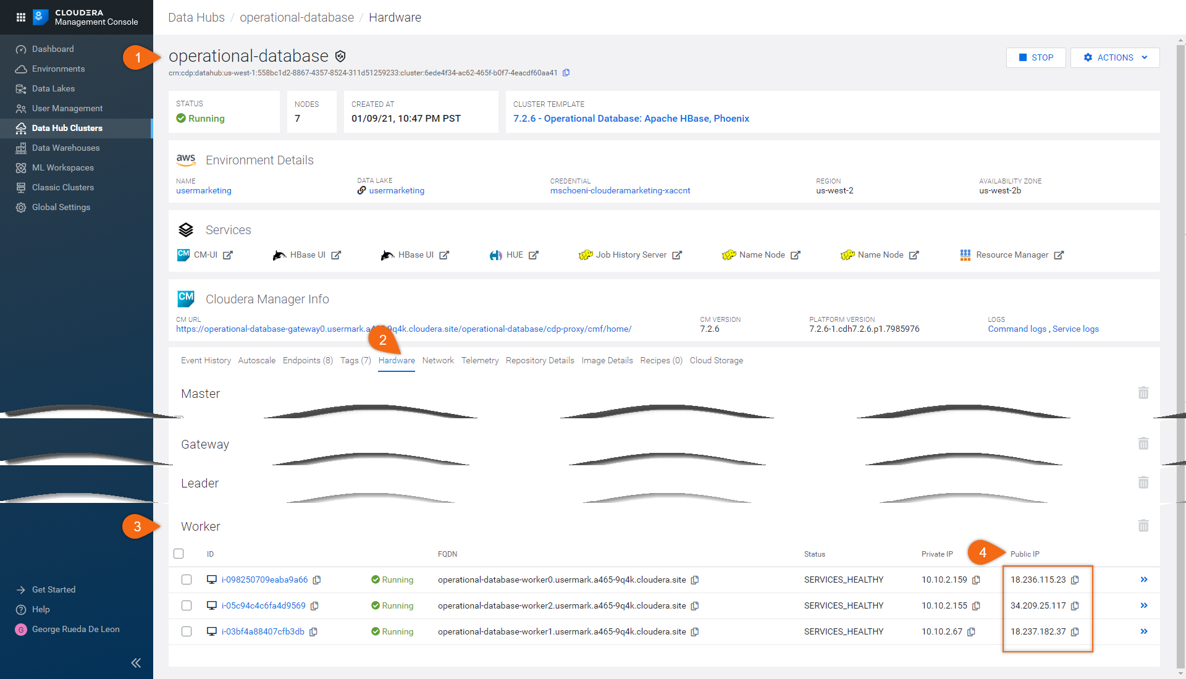Copy private IP 10.10.2.159
This screenshot has height=679, width=1186.
click(x=976, y=580)
